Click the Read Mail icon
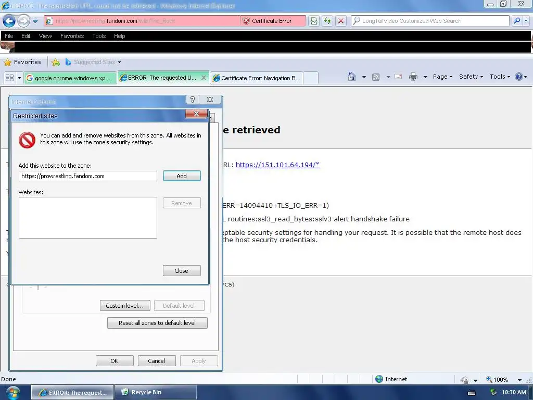This screenshot has width=533, height=400. coord(398,77)
